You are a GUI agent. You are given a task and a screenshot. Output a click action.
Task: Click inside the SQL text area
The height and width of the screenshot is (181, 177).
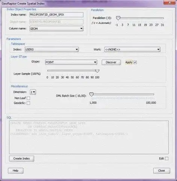[x=89, y=137]
